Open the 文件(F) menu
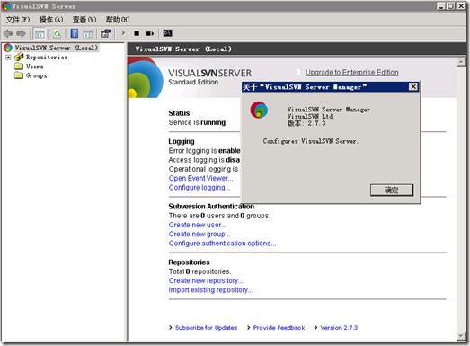This screenshot has height=346, width=470. pyautogui.click(x=18, y=20)
